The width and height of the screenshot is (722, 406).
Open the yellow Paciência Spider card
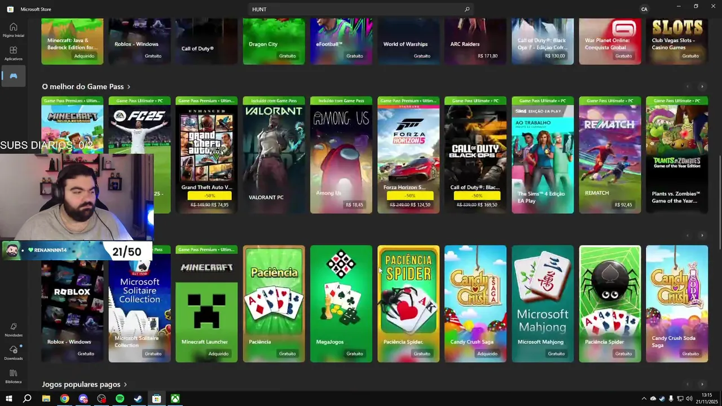pos(408,303)
